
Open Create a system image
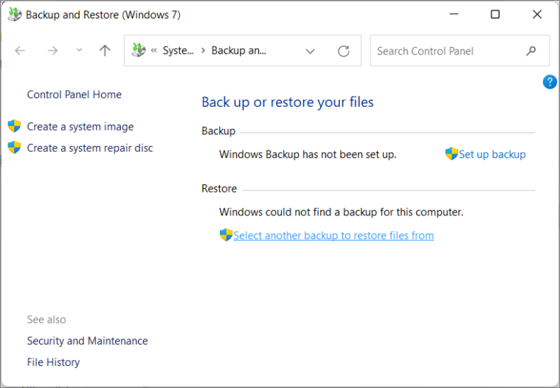[80, 127]
